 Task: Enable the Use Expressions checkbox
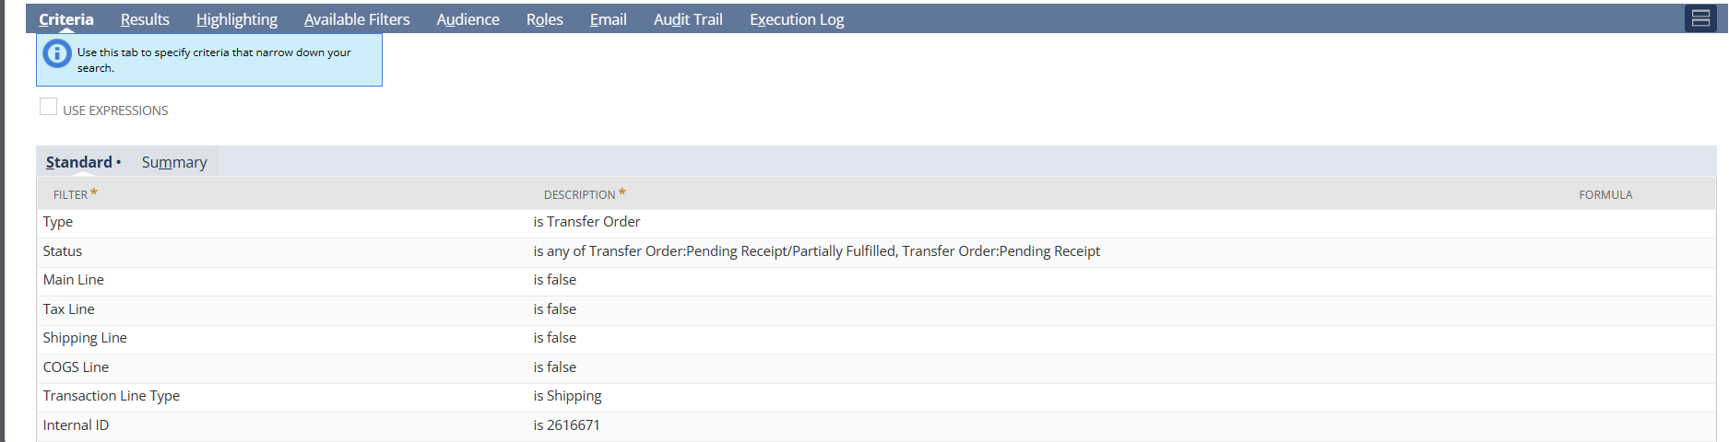pos(49,107)
